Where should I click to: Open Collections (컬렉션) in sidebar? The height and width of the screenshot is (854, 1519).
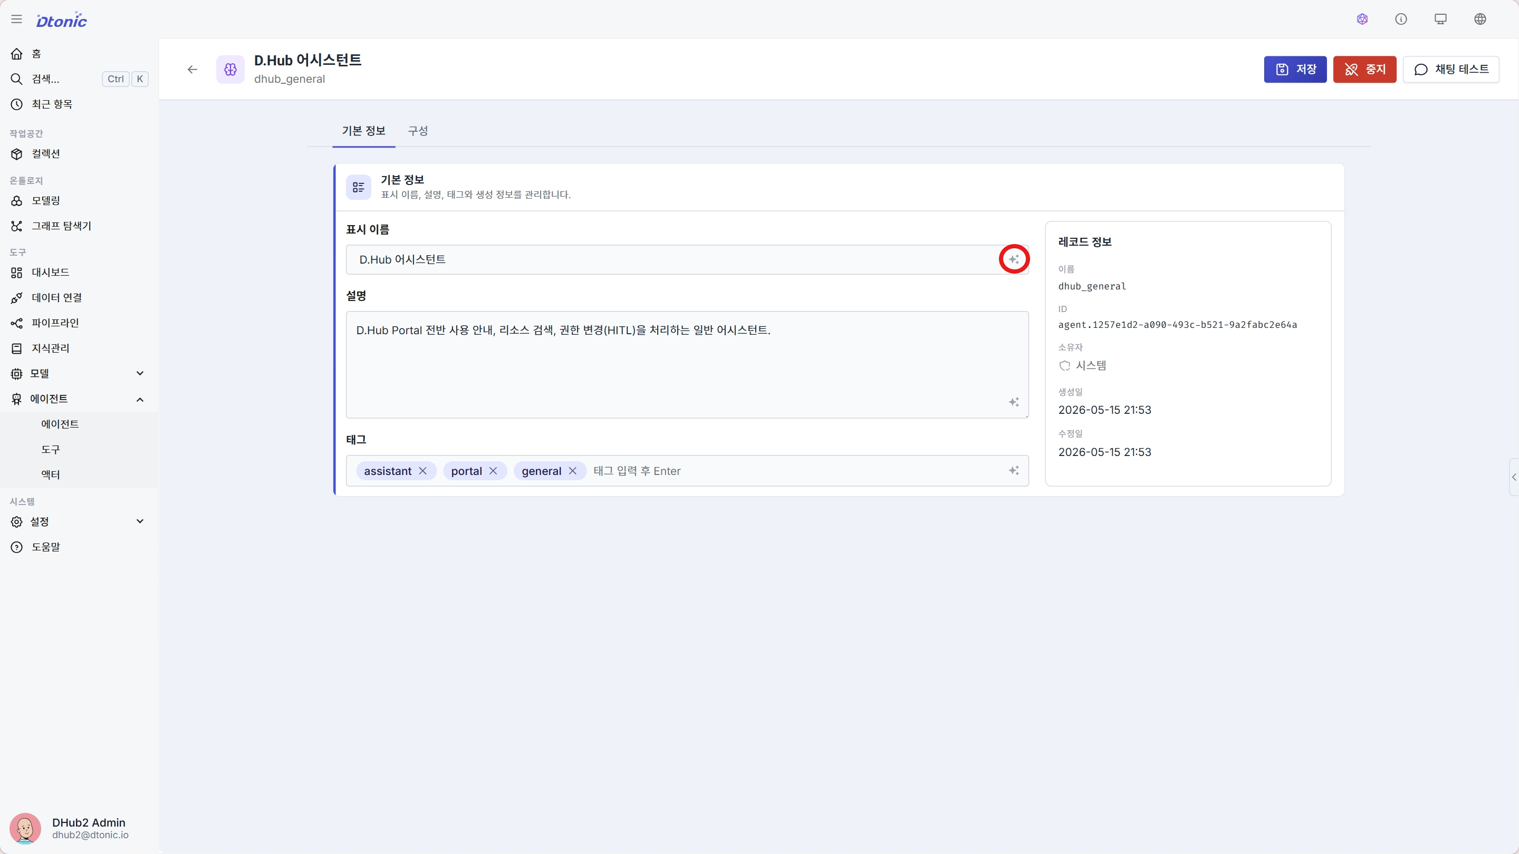(x=79, y=154)
